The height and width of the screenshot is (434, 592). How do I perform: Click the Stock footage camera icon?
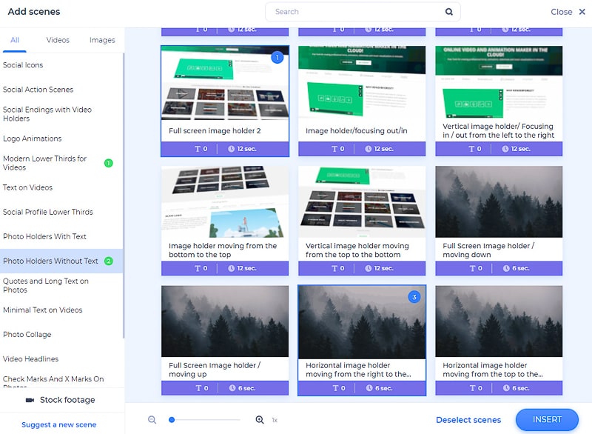[x=30, y=400]
